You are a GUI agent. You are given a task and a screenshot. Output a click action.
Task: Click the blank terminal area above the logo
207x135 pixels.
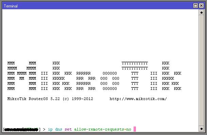[x=100, y=34]
